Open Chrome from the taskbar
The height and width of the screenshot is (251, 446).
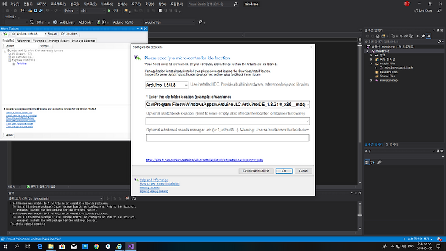point(97,246)
